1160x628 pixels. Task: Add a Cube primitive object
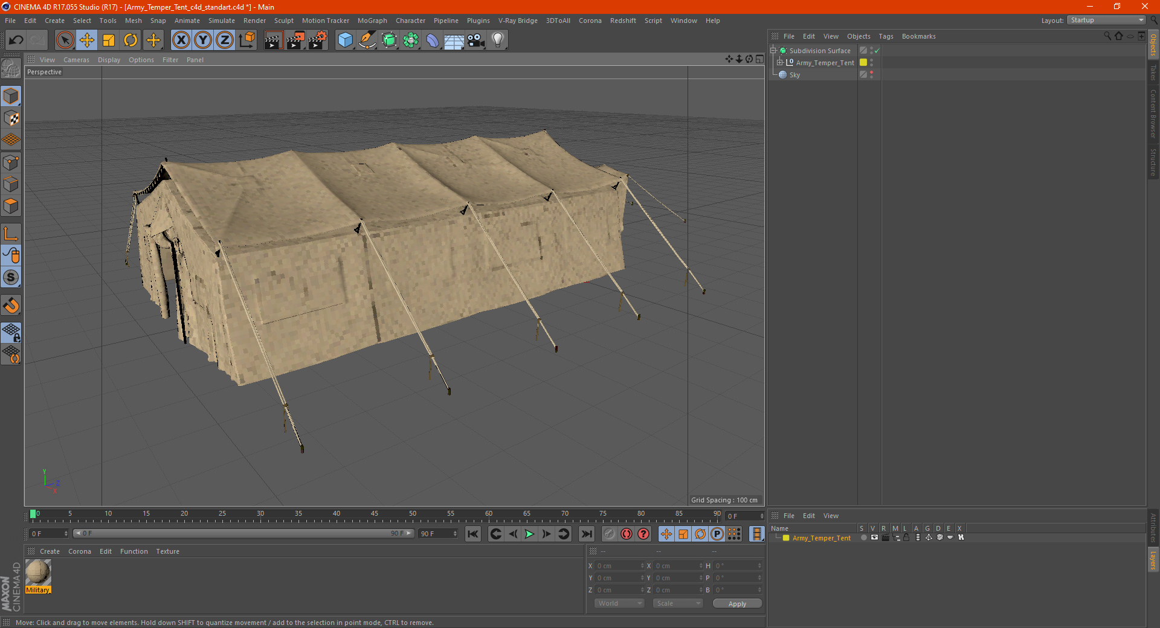pos(345,40)
